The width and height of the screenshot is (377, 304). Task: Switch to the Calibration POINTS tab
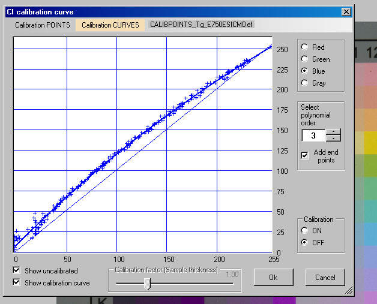coord(43,25)
